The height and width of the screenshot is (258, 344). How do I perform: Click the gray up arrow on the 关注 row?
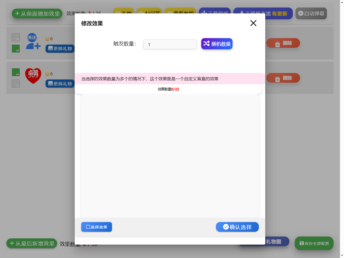click(x=16, y=37)
